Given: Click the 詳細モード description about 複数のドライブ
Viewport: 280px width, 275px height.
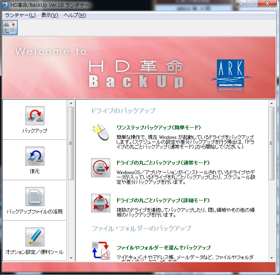Looking at the screenshot, I should 186,212.
